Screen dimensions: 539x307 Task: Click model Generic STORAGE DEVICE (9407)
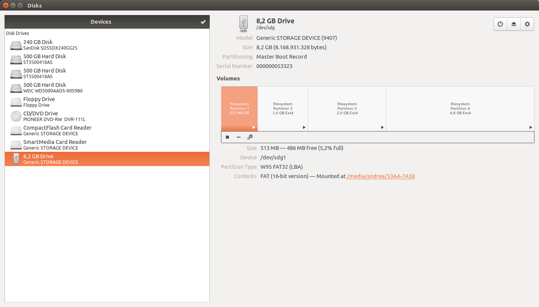coord(297,38)
